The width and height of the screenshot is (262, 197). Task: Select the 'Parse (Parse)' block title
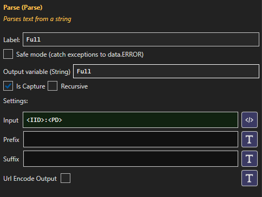pyautogui.click(x=23, y=8)
